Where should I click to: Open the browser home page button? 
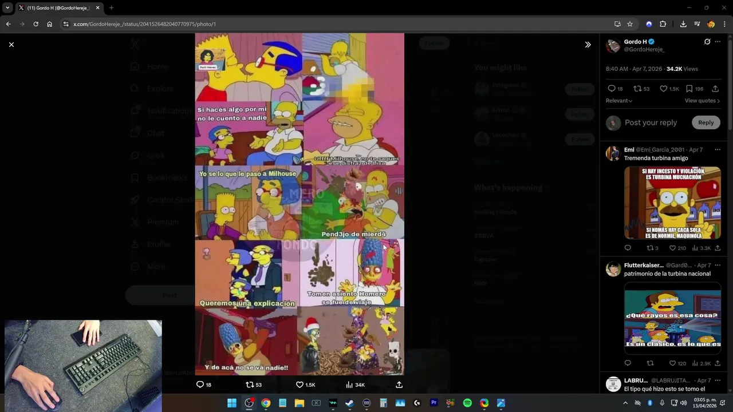[49, 24]
